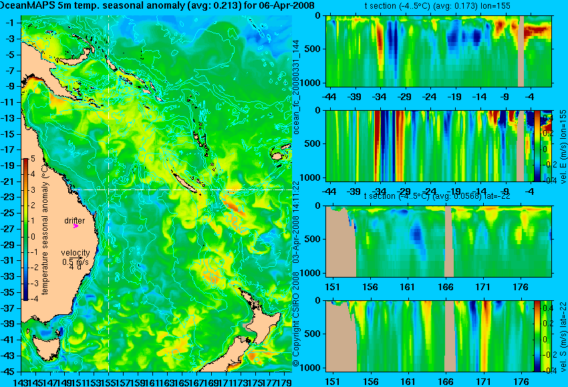Click the 't section' lat=-22 title
The width and height of the screenshot is (568, 387).
pyautogui.click(x=437, y=196)
